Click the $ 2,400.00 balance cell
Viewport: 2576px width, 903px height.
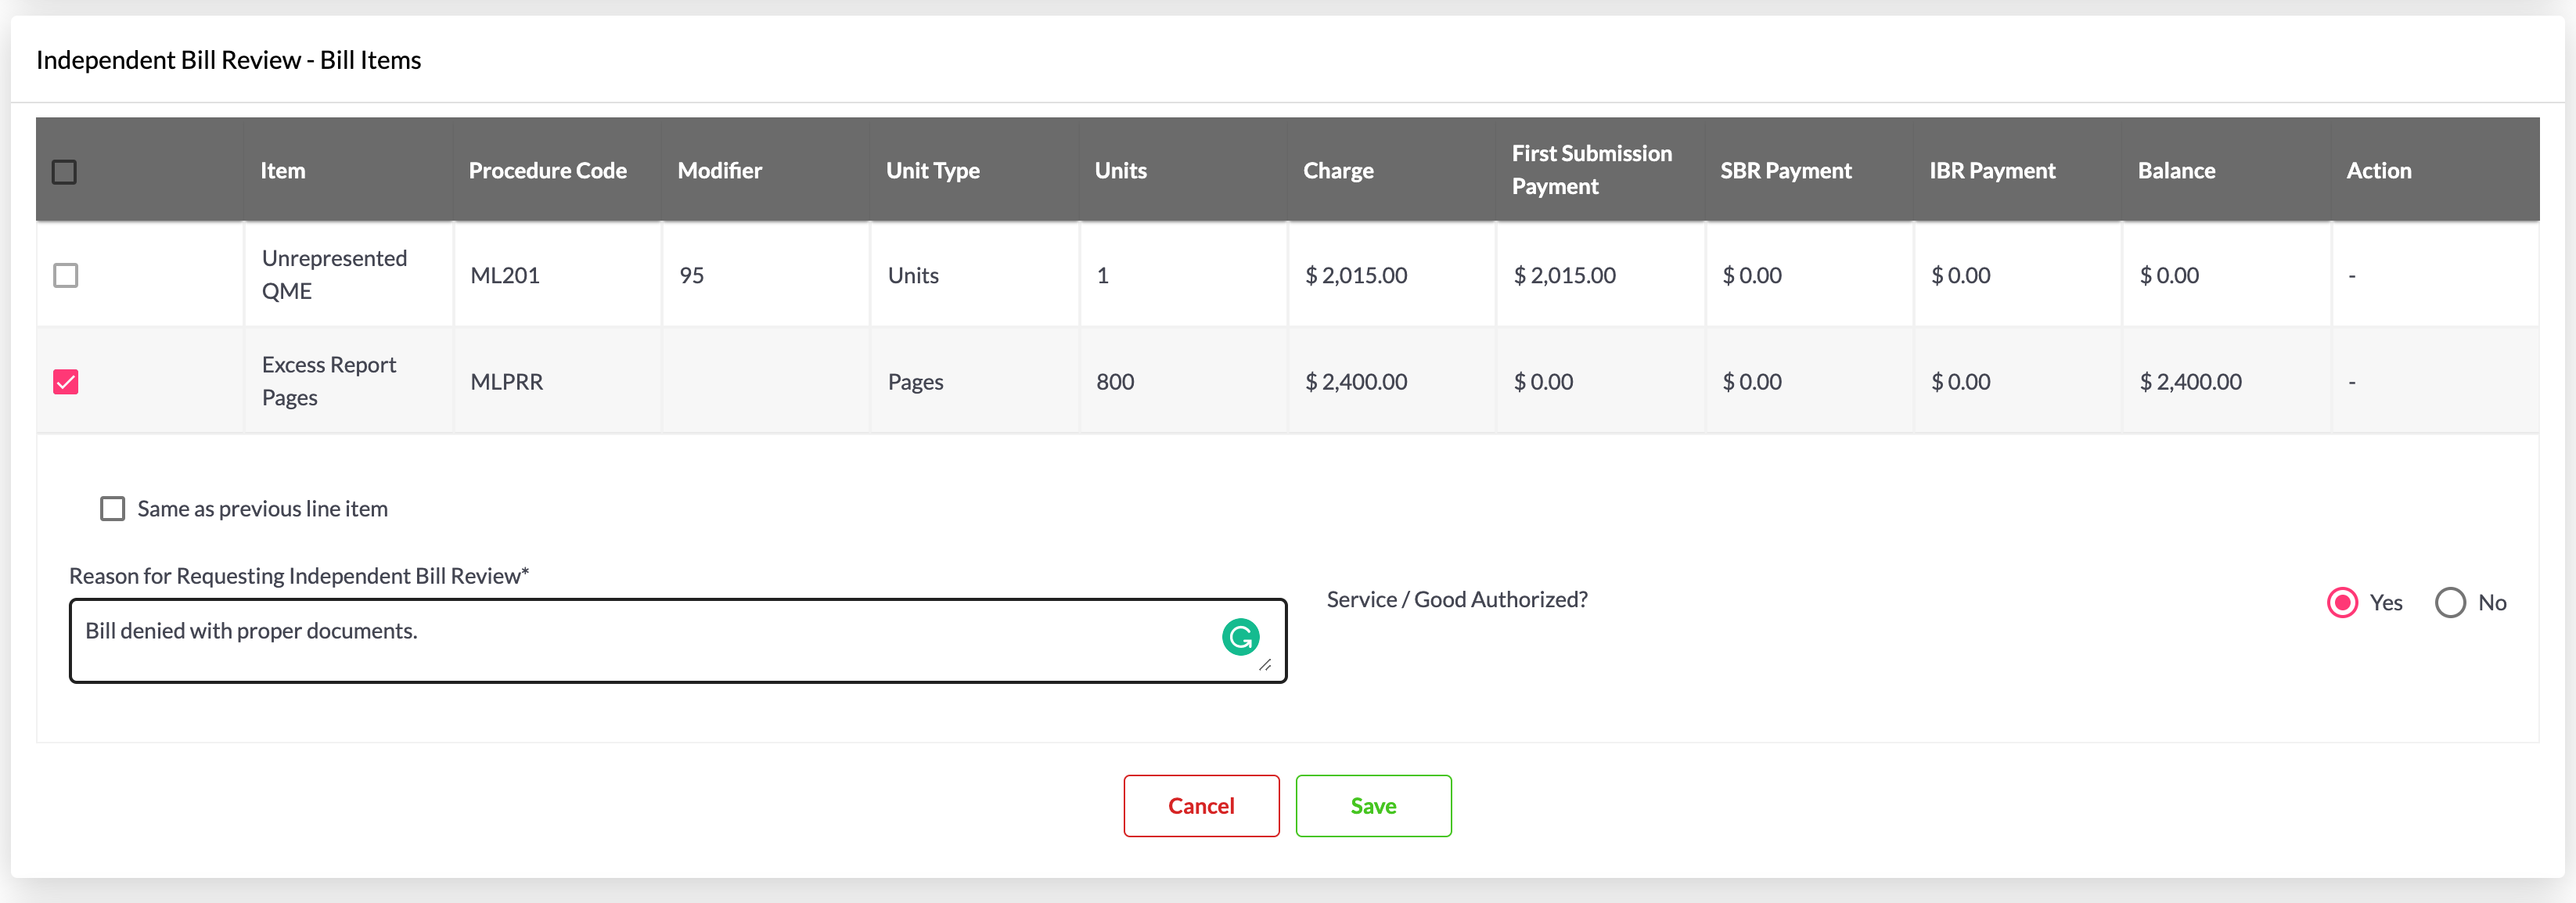[2190, 382]
